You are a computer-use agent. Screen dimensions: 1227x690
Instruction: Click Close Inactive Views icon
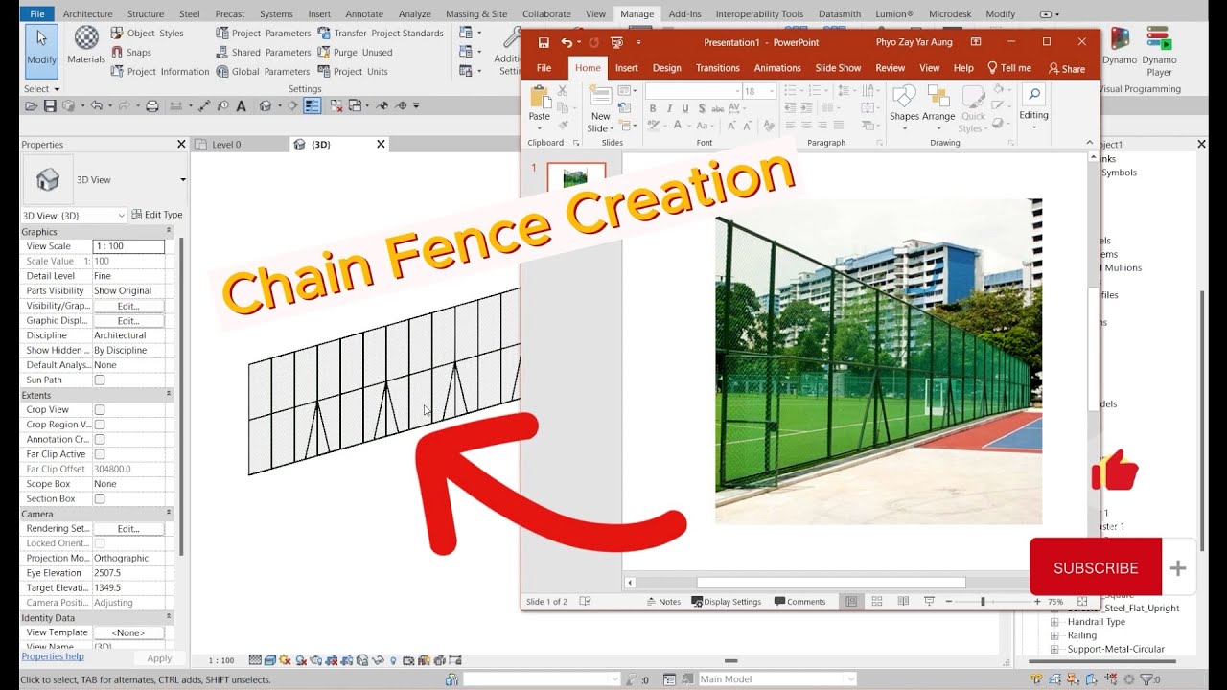(336, 105)
